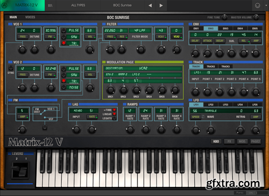The height and width of the screenshot is (196, 269).
Task: Toggle VCO 2 SAW waveform
Action: (63, 75)
